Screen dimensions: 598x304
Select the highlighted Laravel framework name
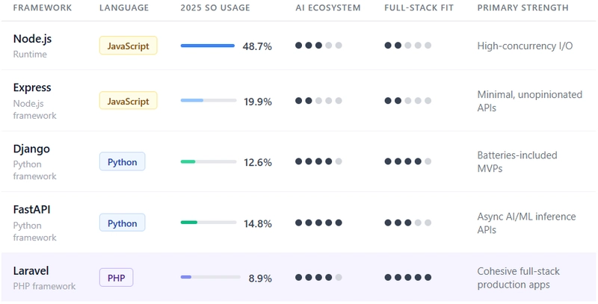point(31,271)
